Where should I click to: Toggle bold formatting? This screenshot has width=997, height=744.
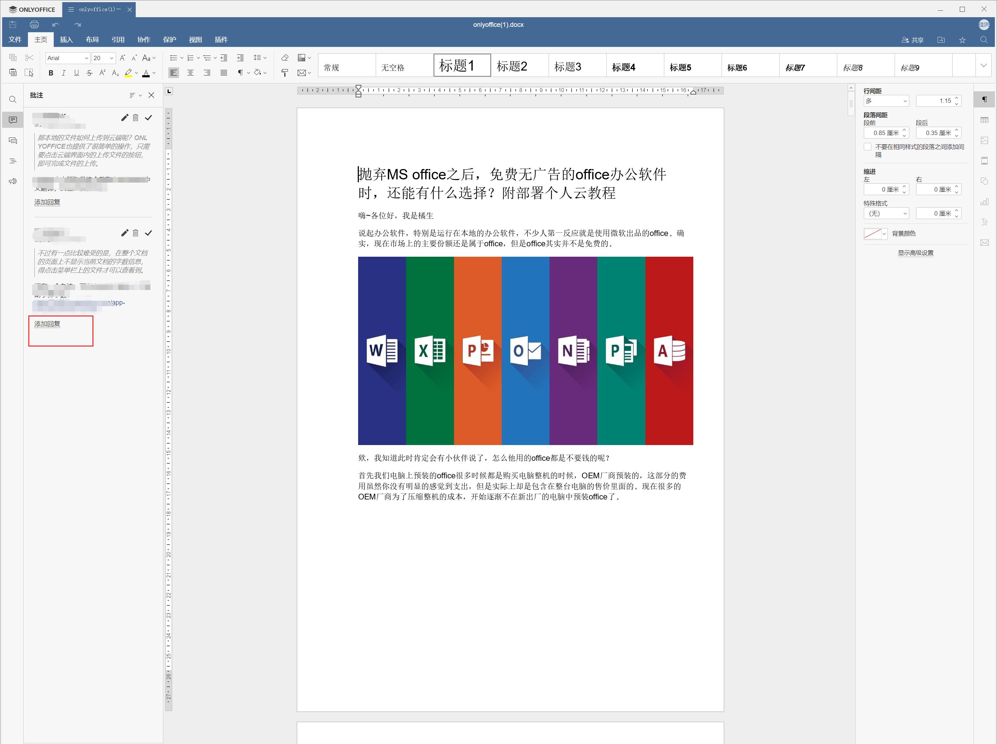tap(51, 73)
